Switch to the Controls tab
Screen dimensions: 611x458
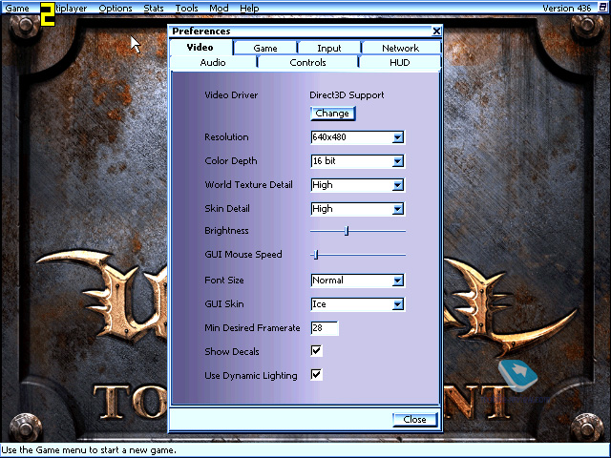point(307,62)
